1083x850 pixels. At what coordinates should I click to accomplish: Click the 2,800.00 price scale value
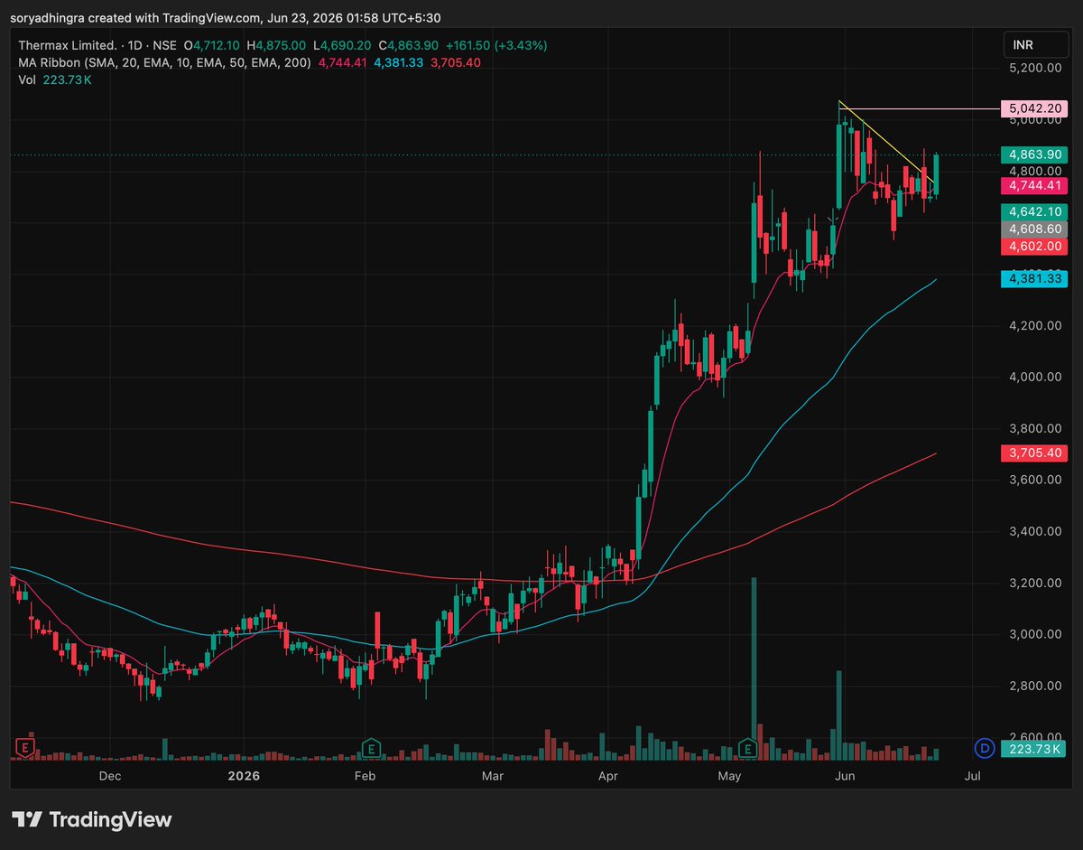coord(1034,686)
